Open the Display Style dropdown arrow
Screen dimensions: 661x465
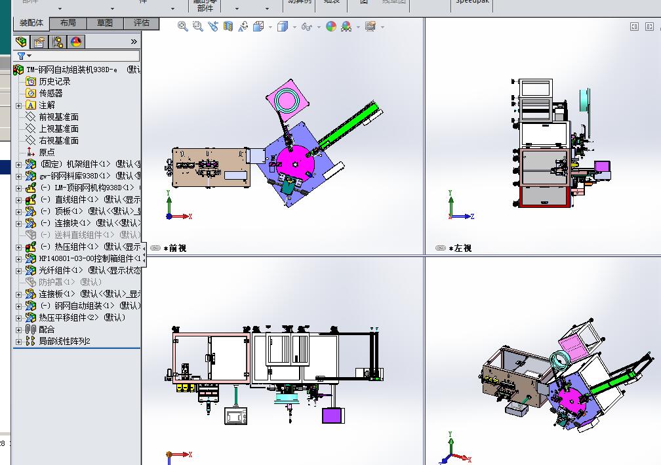(x=293, y=27)
